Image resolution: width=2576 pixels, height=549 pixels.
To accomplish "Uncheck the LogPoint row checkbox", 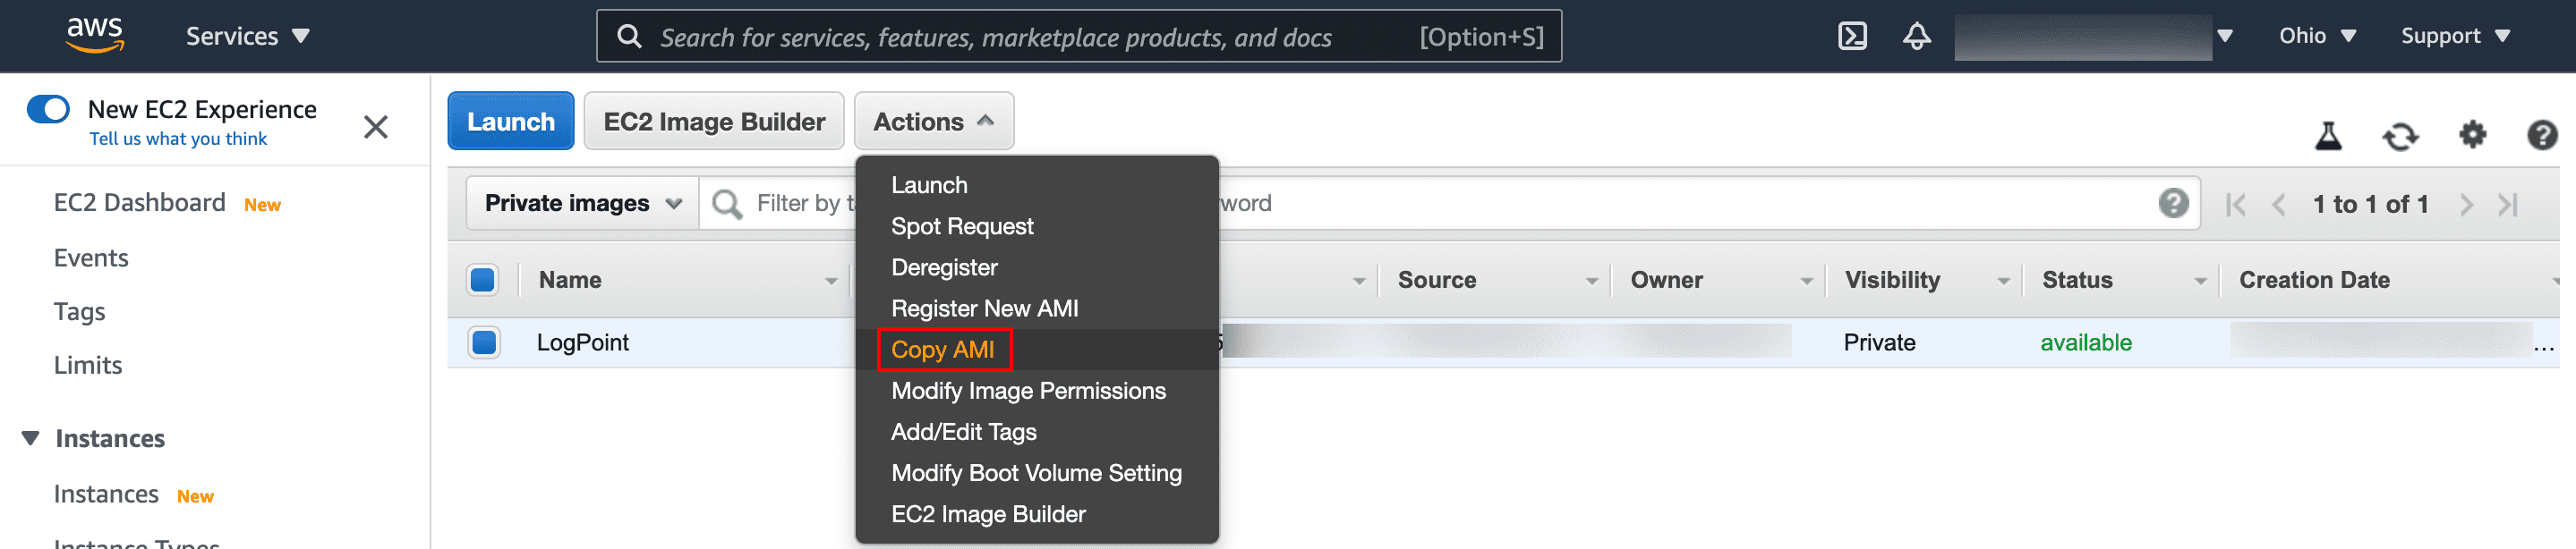I will click(x=484, y=342).
